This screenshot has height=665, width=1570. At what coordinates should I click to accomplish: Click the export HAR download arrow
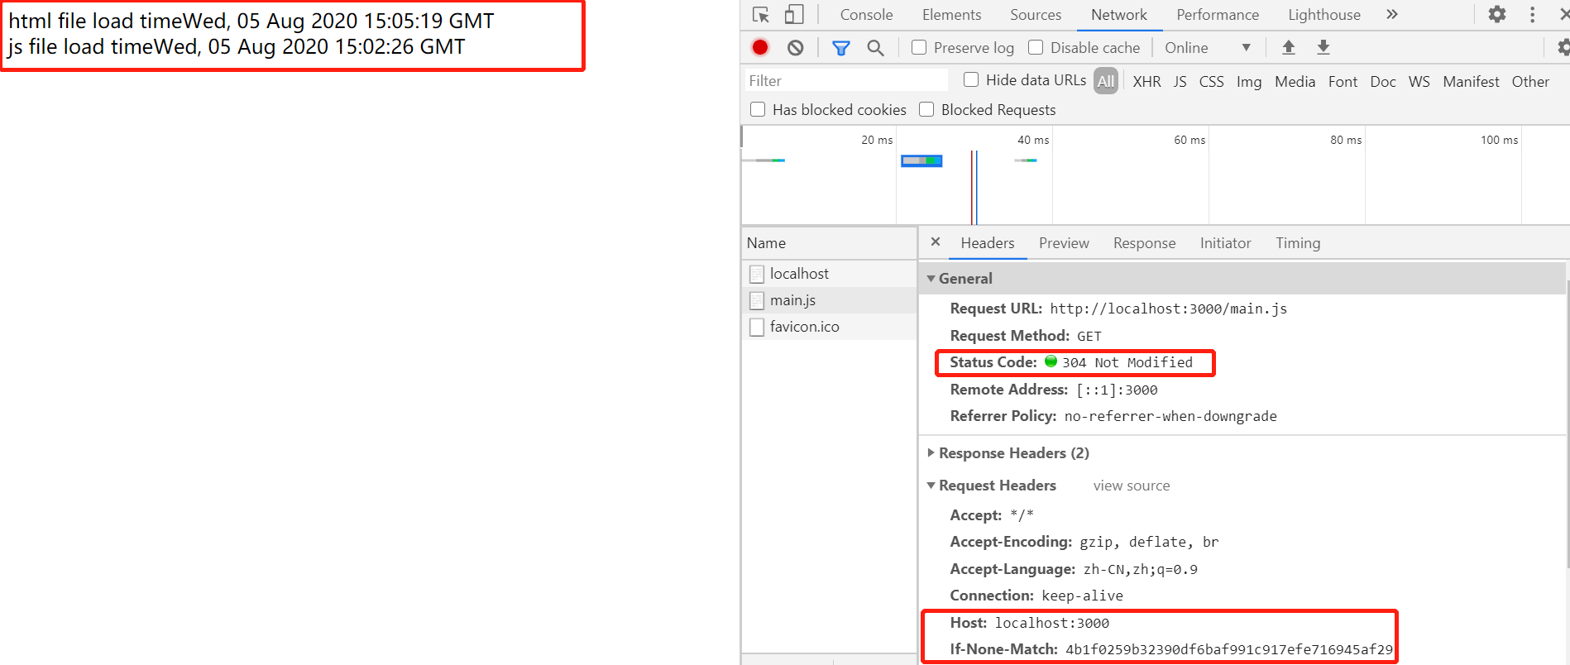1323,48
